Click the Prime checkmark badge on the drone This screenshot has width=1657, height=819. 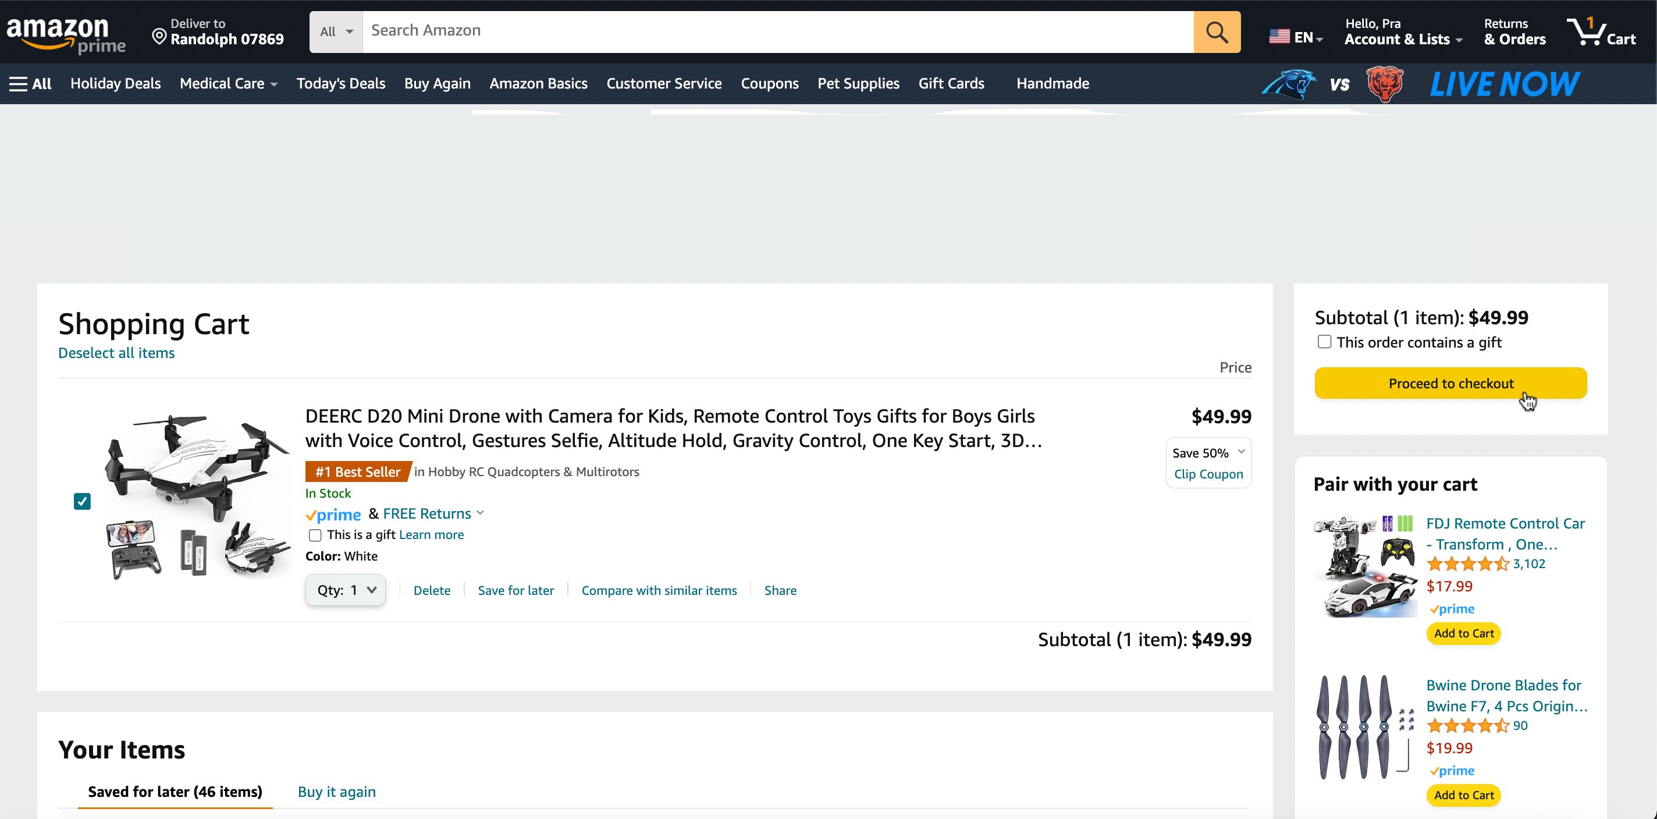[333, 514]
